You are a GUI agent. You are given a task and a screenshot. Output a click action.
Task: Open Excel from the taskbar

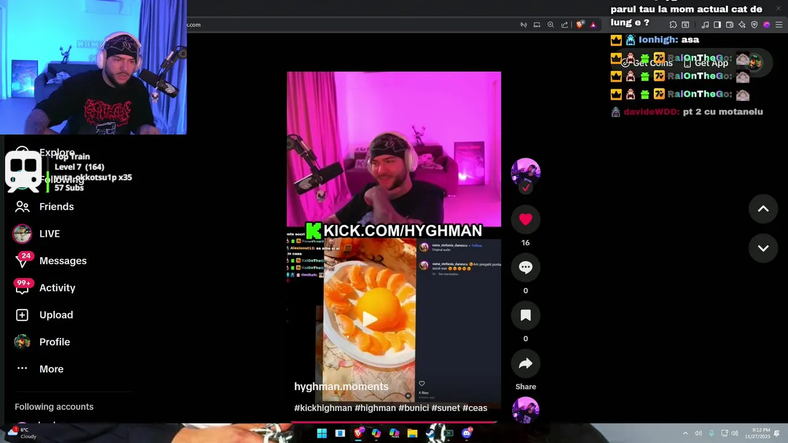point(449,433)
